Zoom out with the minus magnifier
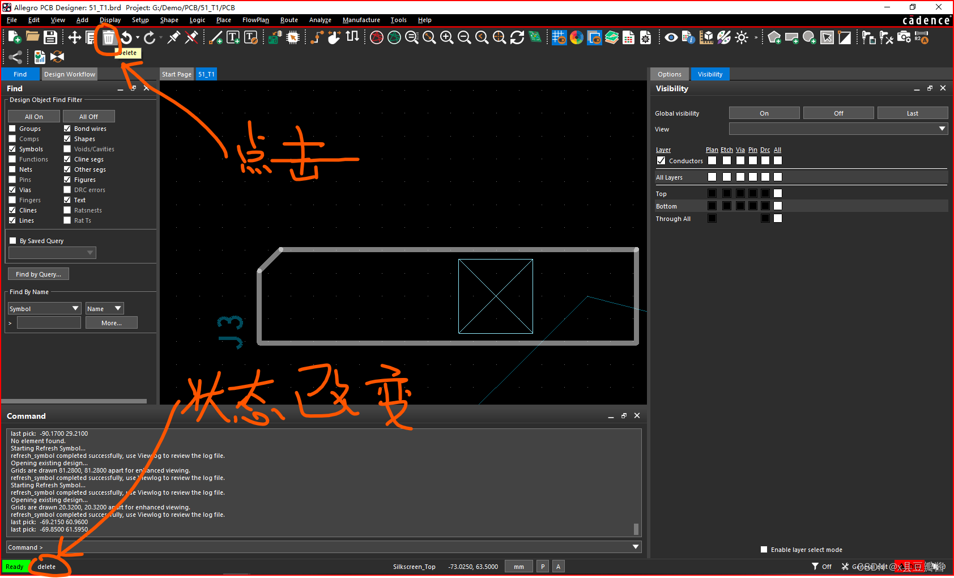The width and height of the screenshot is (954, 578). (x=464, y=37)
